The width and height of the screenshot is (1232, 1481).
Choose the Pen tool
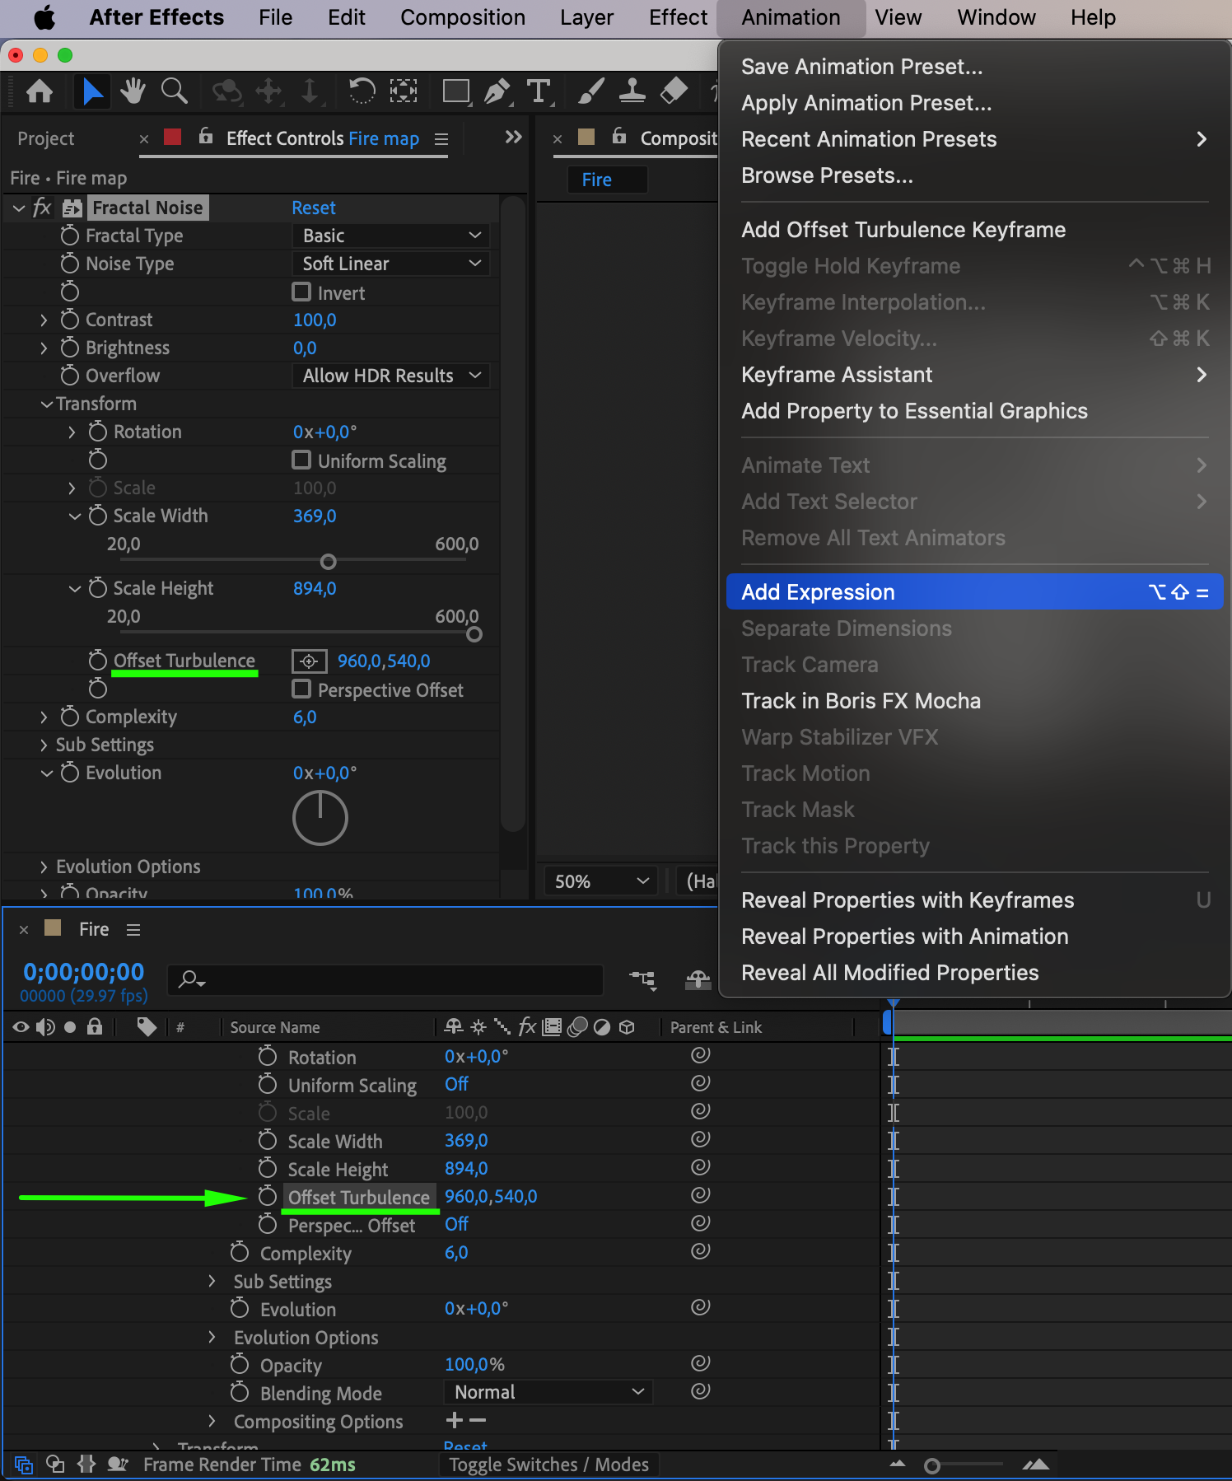tap(497, 91)
